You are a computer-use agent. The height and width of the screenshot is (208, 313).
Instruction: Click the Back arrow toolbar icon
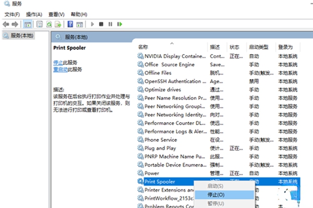pos(6,24)
